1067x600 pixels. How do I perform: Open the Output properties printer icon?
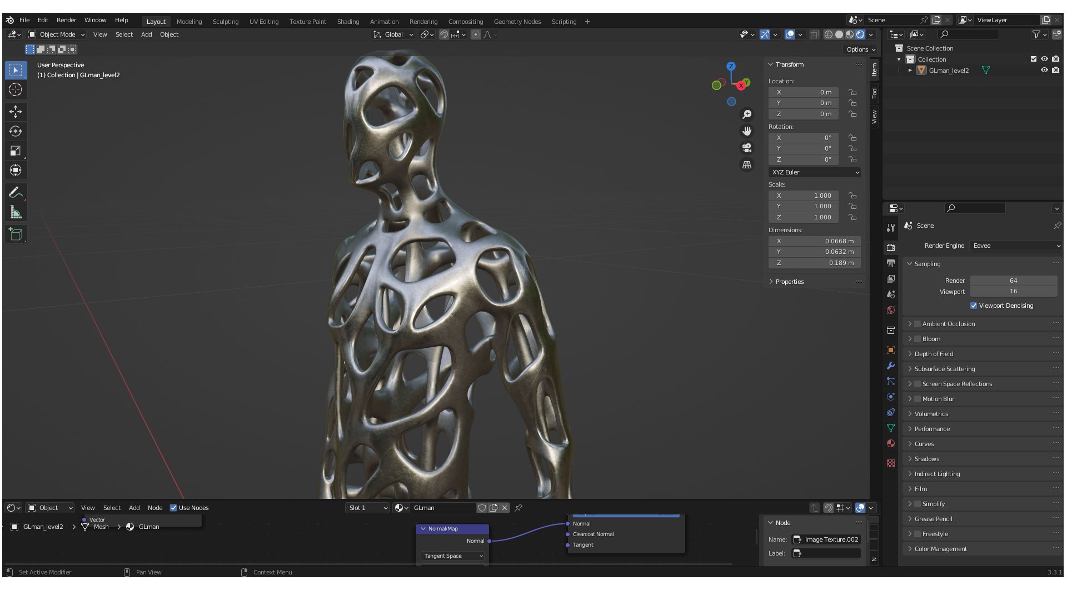(891, 263)
